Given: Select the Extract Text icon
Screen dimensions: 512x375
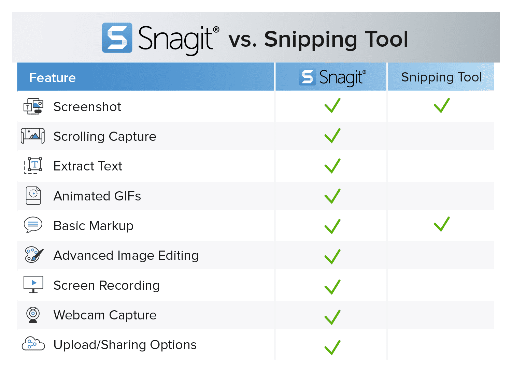Looking at the screenshot, I should [33, 166].
